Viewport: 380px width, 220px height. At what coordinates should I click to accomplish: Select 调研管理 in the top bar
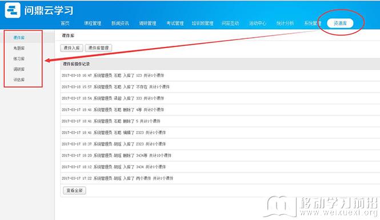coord(147,23)
